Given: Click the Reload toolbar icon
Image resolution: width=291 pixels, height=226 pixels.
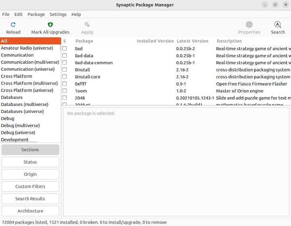Looking at the screenshot, I should coord(13,25).
